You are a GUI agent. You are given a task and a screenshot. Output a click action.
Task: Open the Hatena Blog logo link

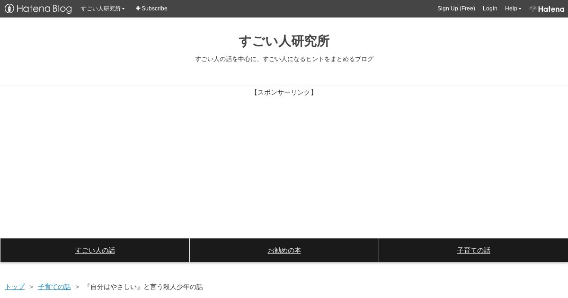click(38, 9)
